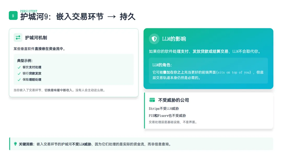Click the FIS和Fiserv也不受威胁 line
Viewport: 282px width, 159px height.
coord(167,116)
